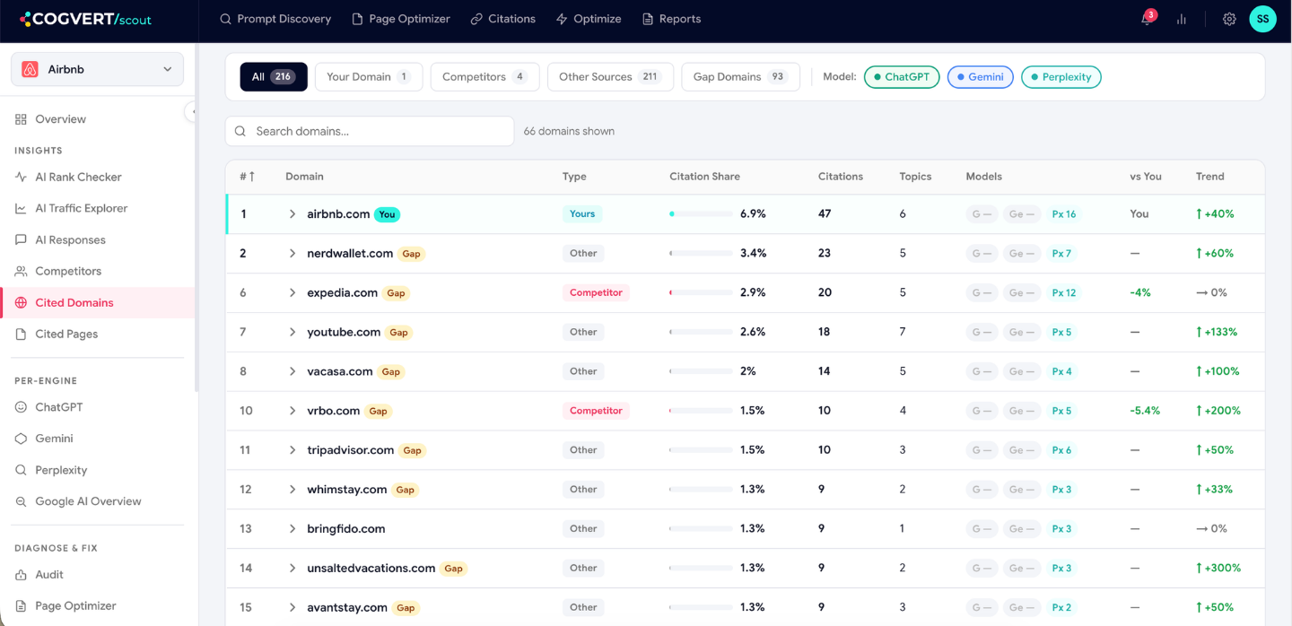This screenshot has width=1292, height=626.
Task: Sort by the Citations column header
Action: coord(841,177)
